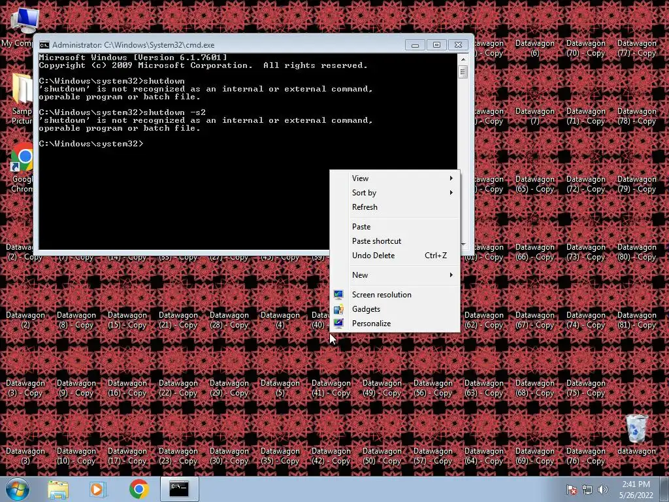Select Datawagon (66) - Copy item
This screenshot has height=502, width=669.
pos(534,252)
